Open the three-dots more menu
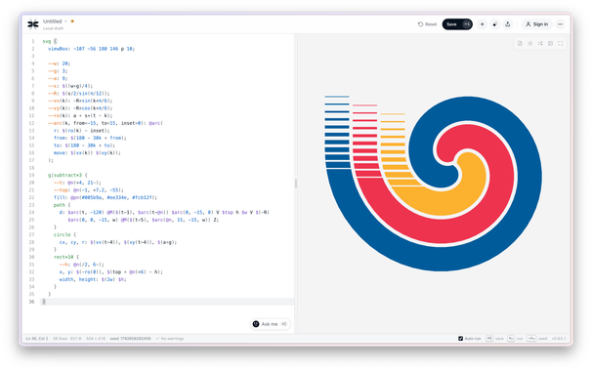Screen dimensions: 592x371 561,24
